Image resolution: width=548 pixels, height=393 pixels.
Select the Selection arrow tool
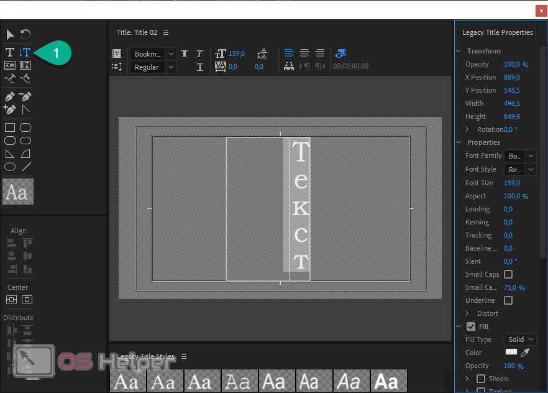(x=10, y=34)
